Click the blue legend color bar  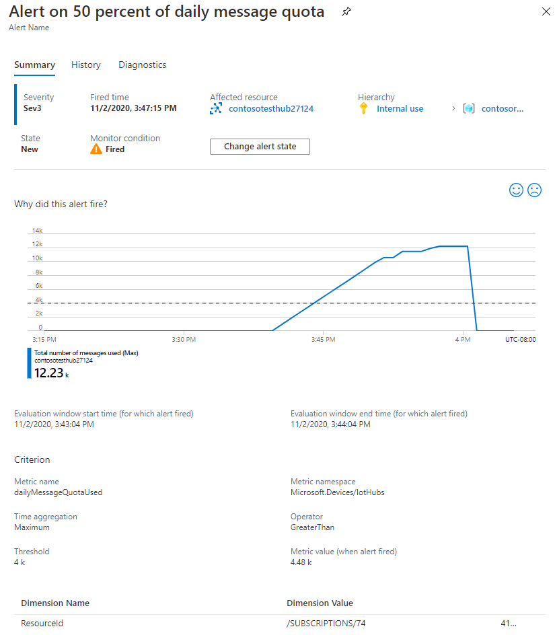(29, 363)
